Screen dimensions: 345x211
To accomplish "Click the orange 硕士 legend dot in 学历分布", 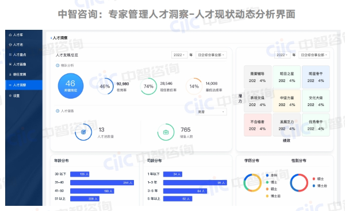I will click(x=267, y=189).
